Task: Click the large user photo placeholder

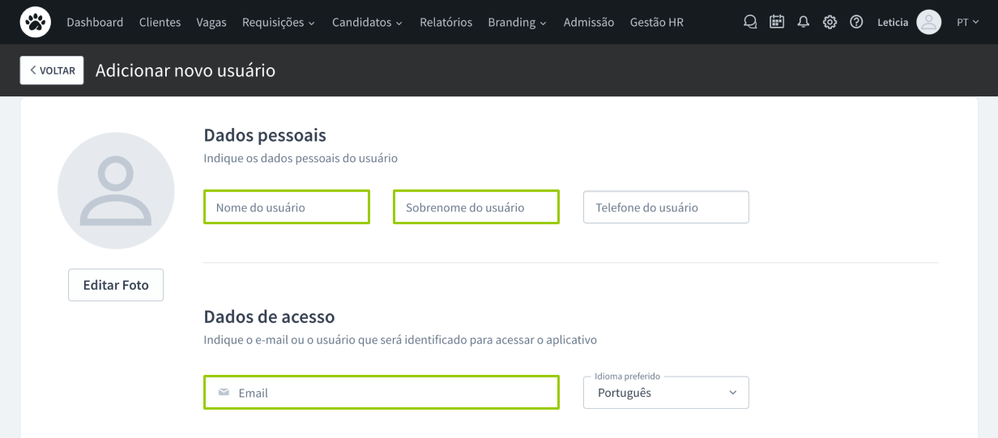Action: click(116, 190)
